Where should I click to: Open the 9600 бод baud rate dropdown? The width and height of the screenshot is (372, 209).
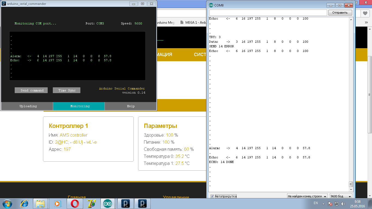(x=341, y=196)
